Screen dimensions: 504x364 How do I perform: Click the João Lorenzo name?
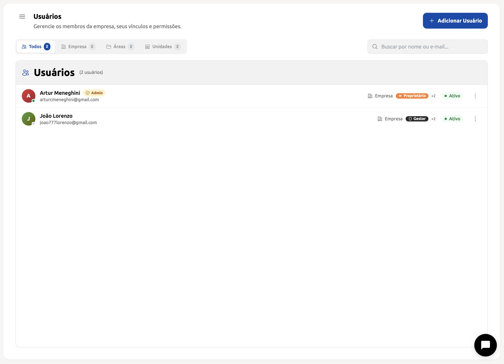click(56, 116)
